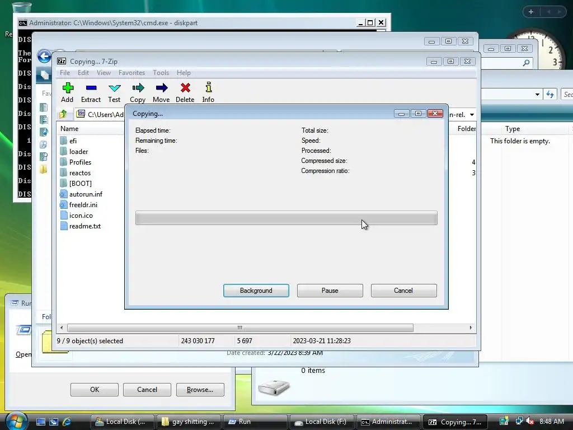Click the red Delete toolbar icon
The width and height of the screenshot is (573, 430).
coord(185,88)
